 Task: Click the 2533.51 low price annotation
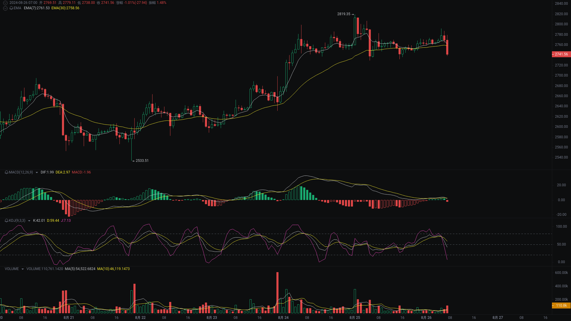tap(142, 161)
